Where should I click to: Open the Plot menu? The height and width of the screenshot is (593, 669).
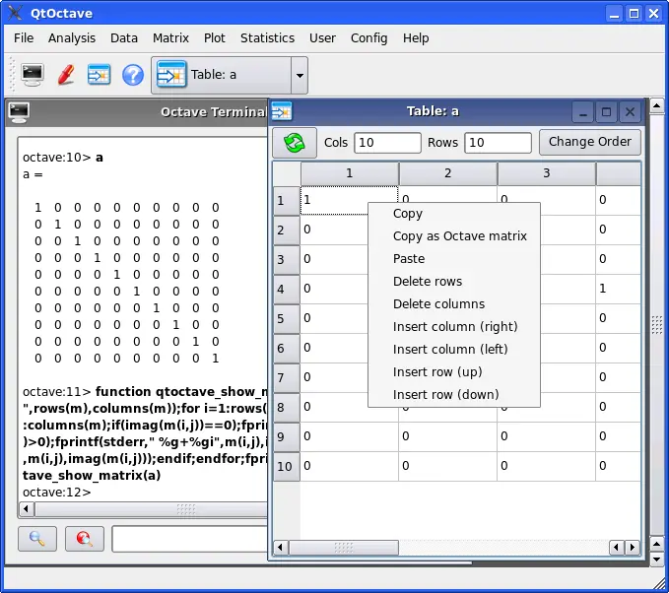click(x=214, y=38)
